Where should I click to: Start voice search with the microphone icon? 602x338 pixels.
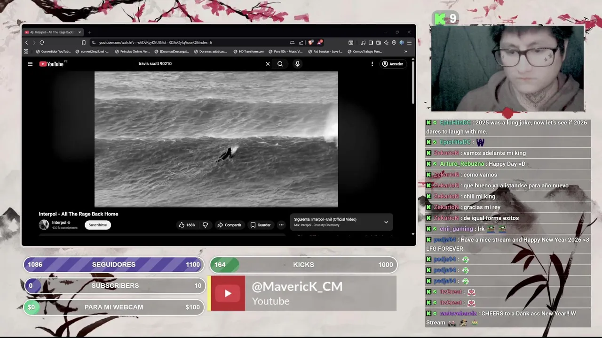(x=297, y=64)
